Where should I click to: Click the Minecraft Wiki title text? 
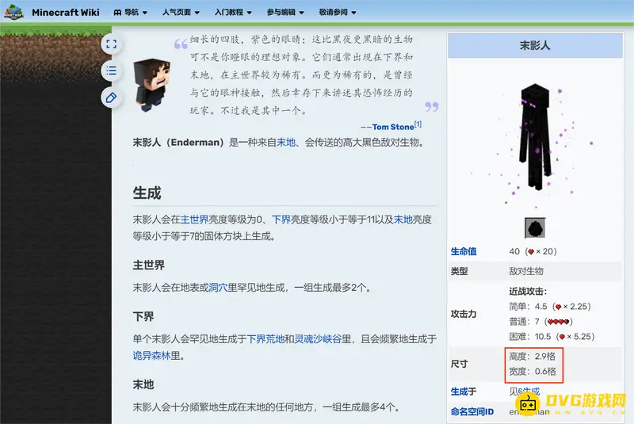click(65, 13)
